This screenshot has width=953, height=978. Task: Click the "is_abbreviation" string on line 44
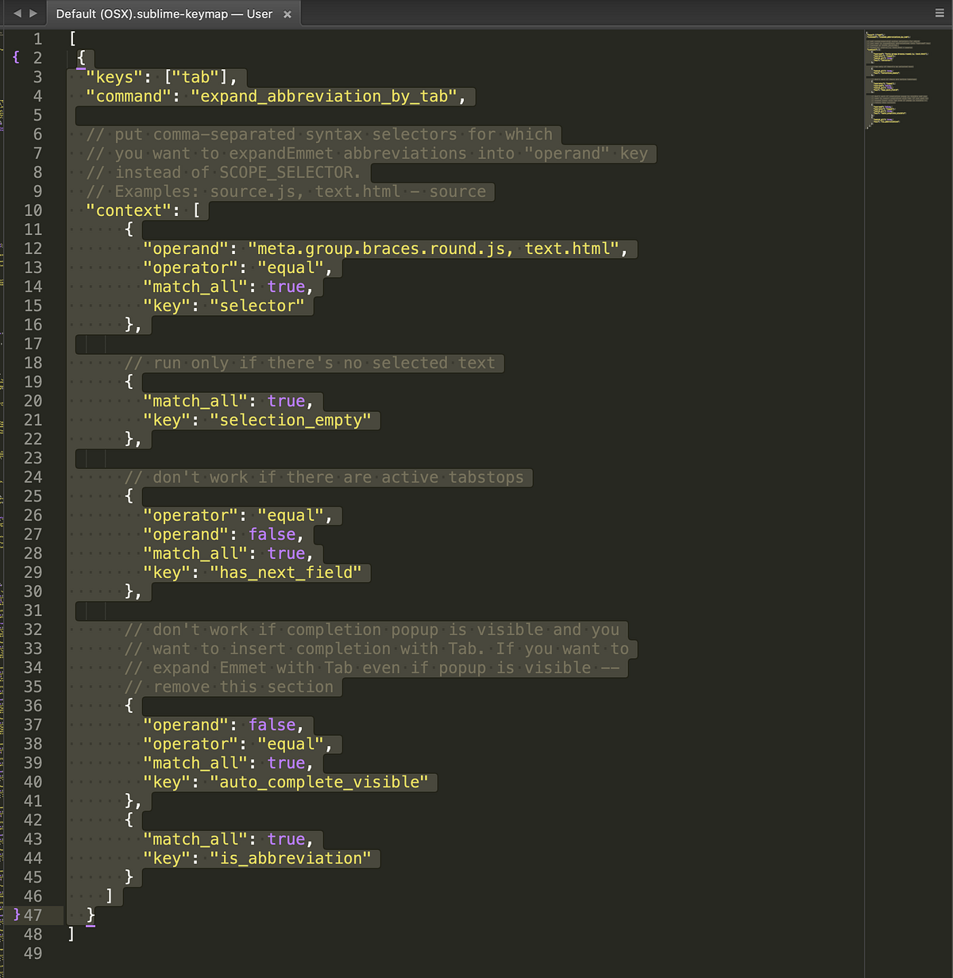click(294, 858)
